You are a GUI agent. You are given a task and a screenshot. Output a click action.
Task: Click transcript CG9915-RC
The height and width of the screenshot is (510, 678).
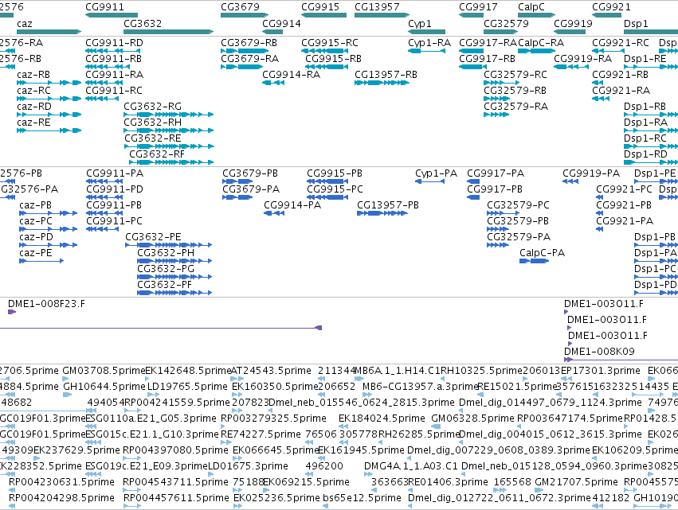pyautogui.click(x=330, y=43)
